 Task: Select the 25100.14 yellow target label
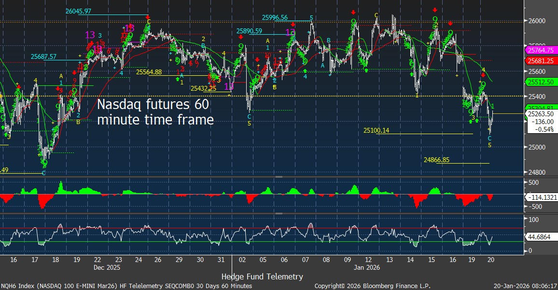point(376,130)
